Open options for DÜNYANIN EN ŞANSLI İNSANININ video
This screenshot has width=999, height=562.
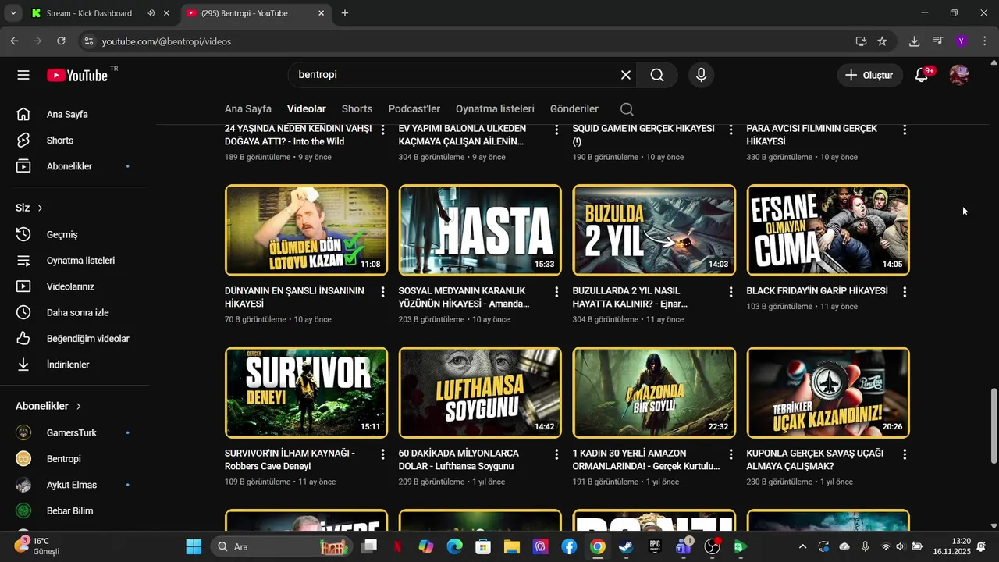pos(382,292)
